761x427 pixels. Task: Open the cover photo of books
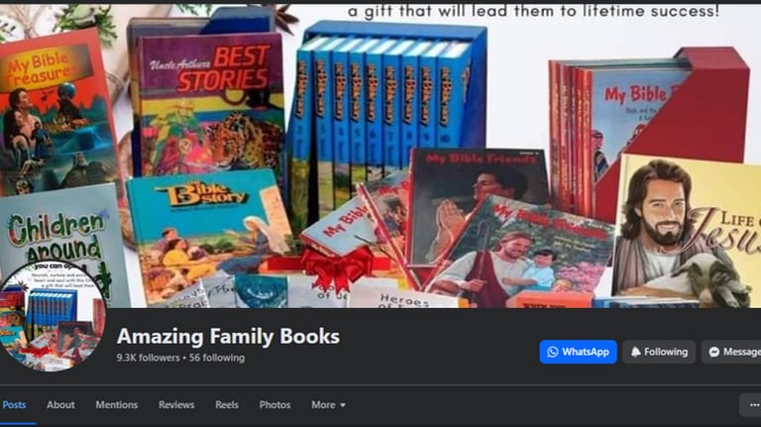point(380,156)
